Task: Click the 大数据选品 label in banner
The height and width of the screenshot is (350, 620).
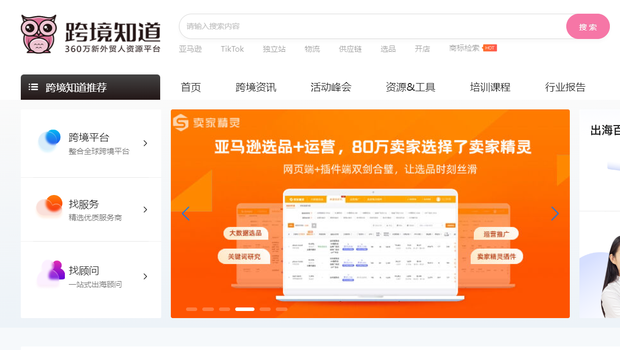Action: pos(245,233)
